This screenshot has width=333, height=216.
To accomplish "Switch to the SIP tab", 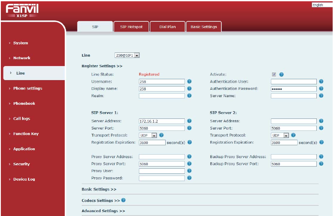I will point(95,27).
